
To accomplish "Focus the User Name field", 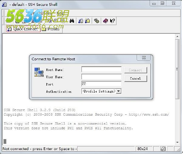I will point(102,77).
